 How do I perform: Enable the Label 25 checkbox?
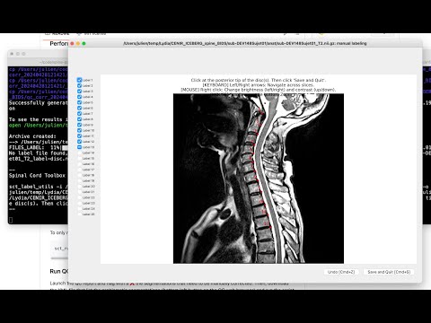pos(79,214)
